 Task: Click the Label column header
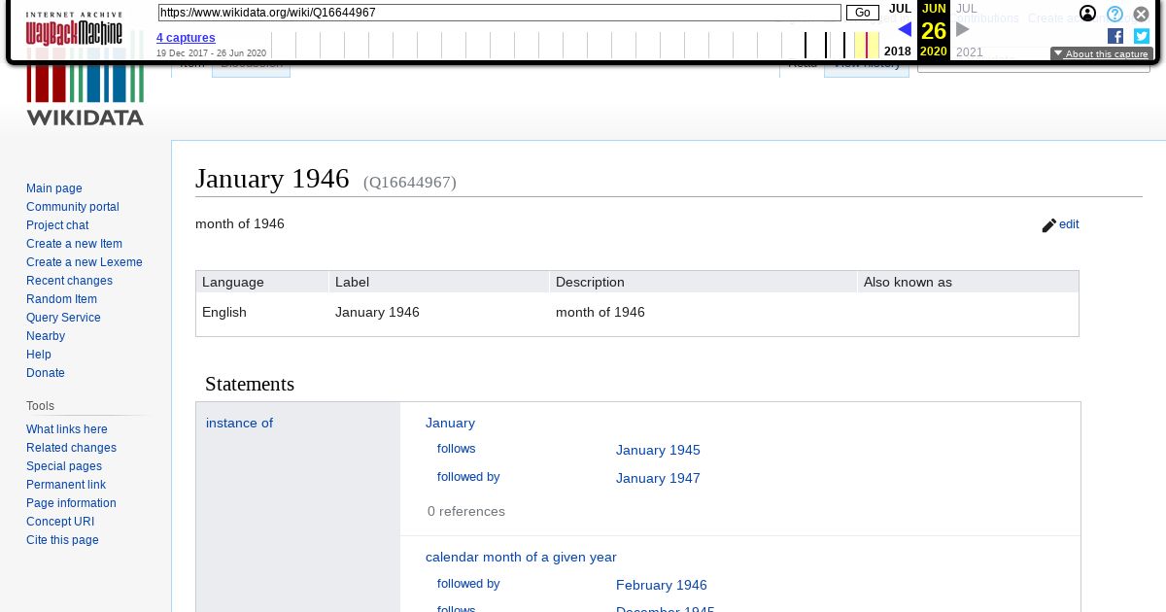[x=439, y=283]
